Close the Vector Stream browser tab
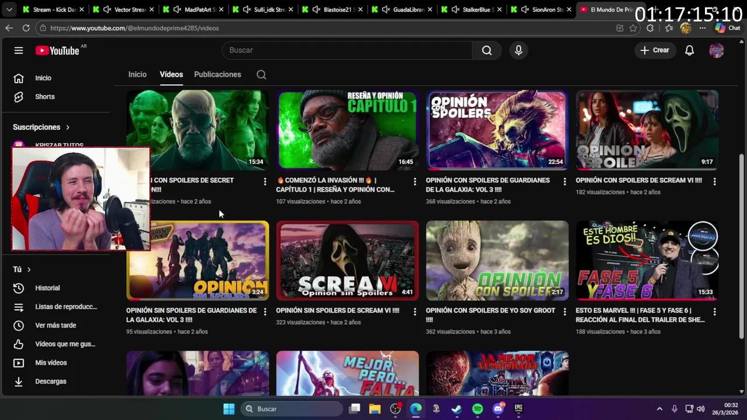The image size is (747, 420). coord(152,9)
